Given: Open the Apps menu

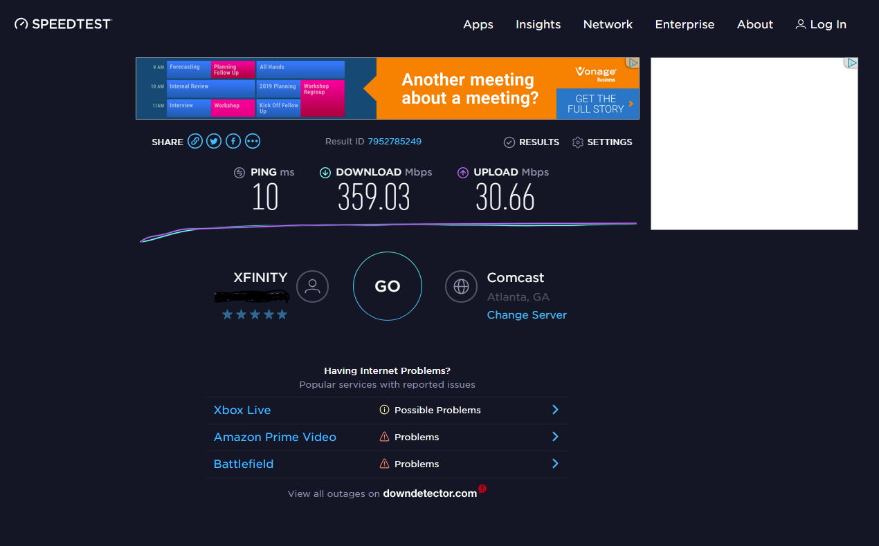Looking at the screenshot, I should 478,24.
